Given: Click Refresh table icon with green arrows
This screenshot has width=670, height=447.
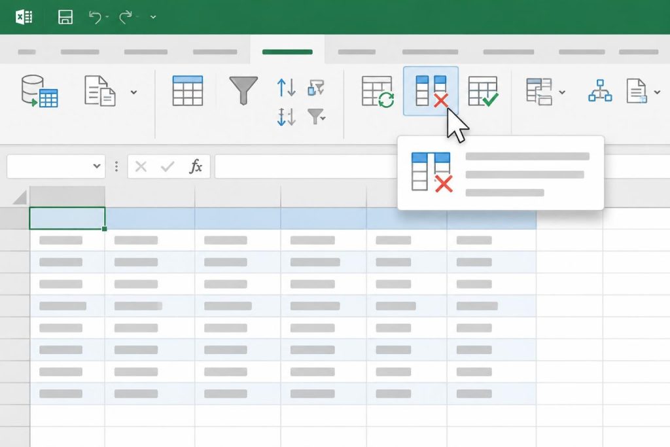Looking at the screenshot, I should click(378, 92).
